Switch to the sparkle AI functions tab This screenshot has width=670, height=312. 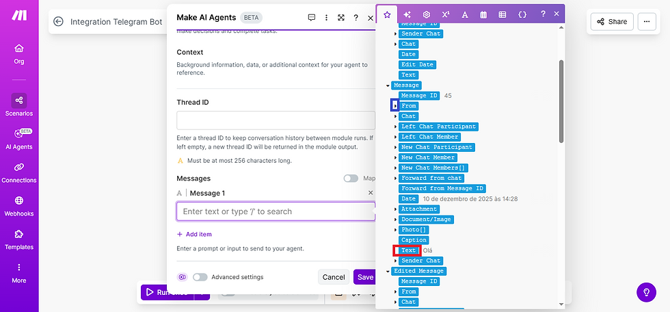[x=407, y=14]
